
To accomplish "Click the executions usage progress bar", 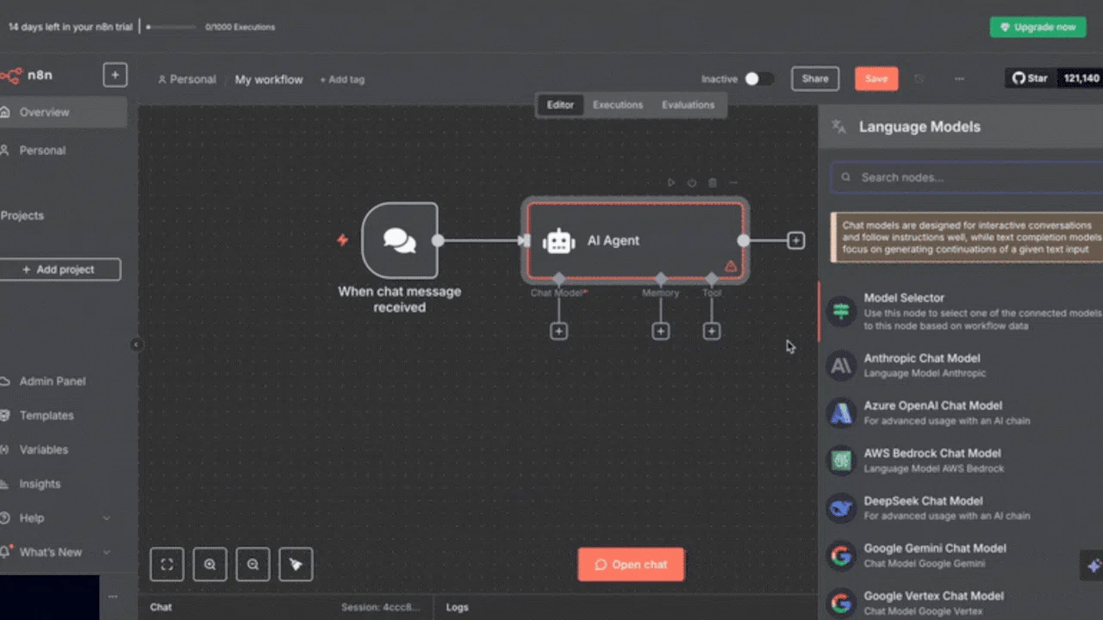I will click(x=171, y=27).
